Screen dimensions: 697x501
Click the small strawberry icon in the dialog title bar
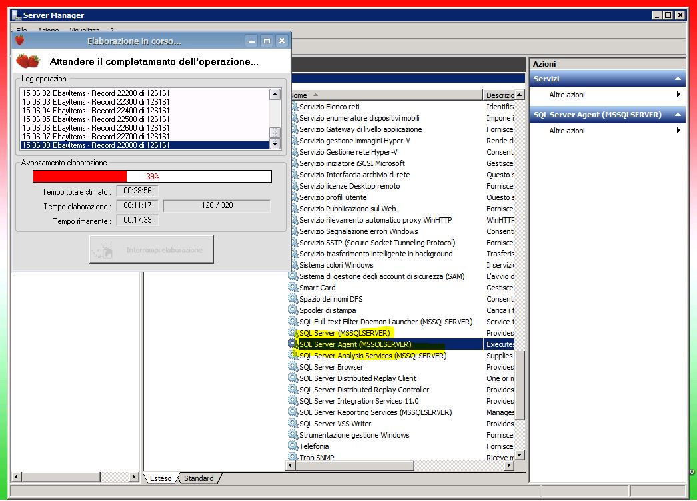pyautogui.click(x=19, y=41)
